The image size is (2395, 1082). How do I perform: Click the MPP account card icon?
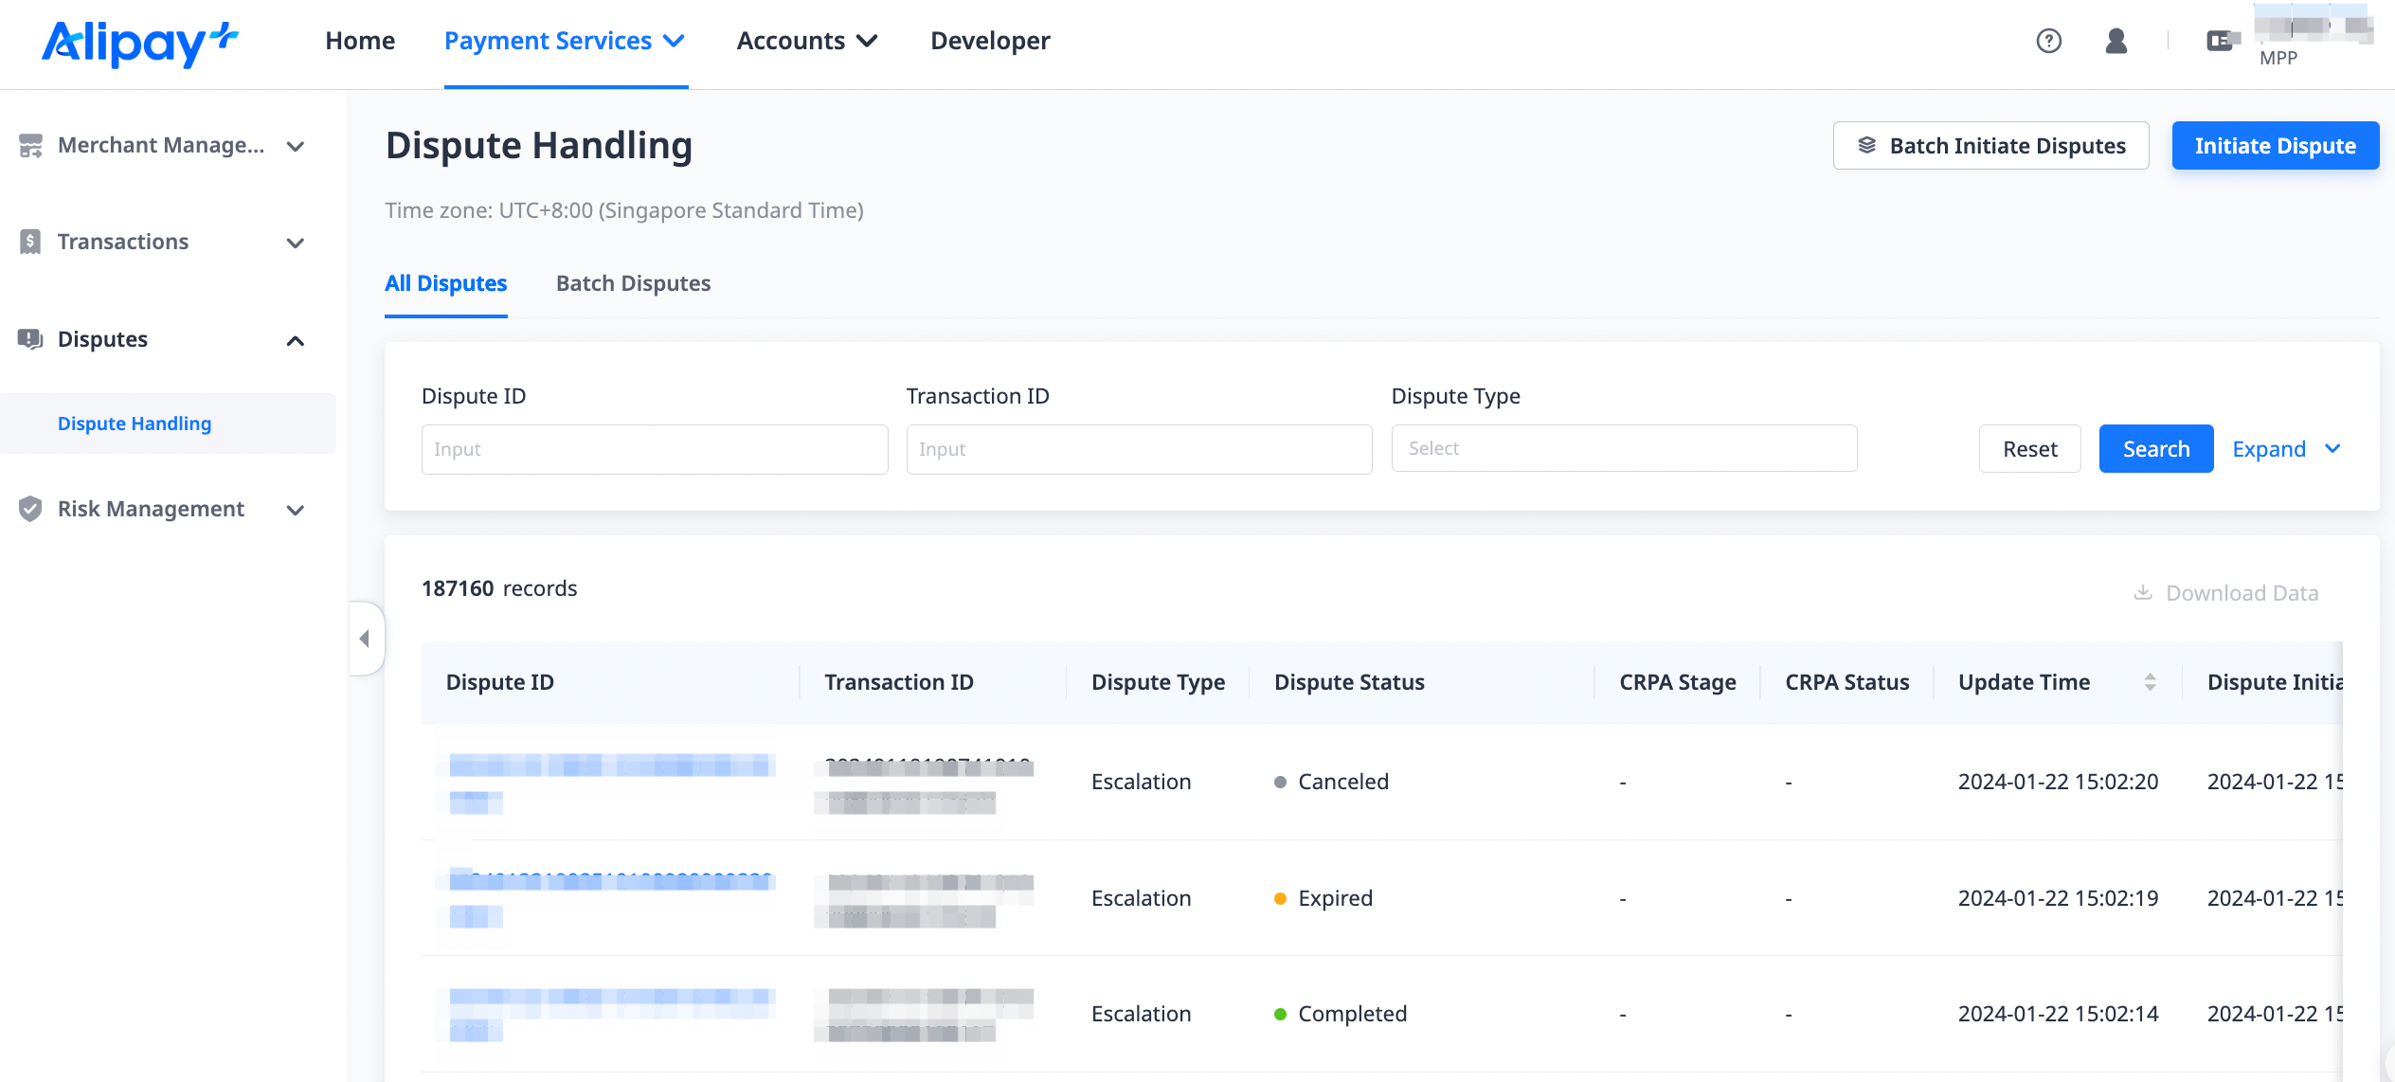[2221, 41]
